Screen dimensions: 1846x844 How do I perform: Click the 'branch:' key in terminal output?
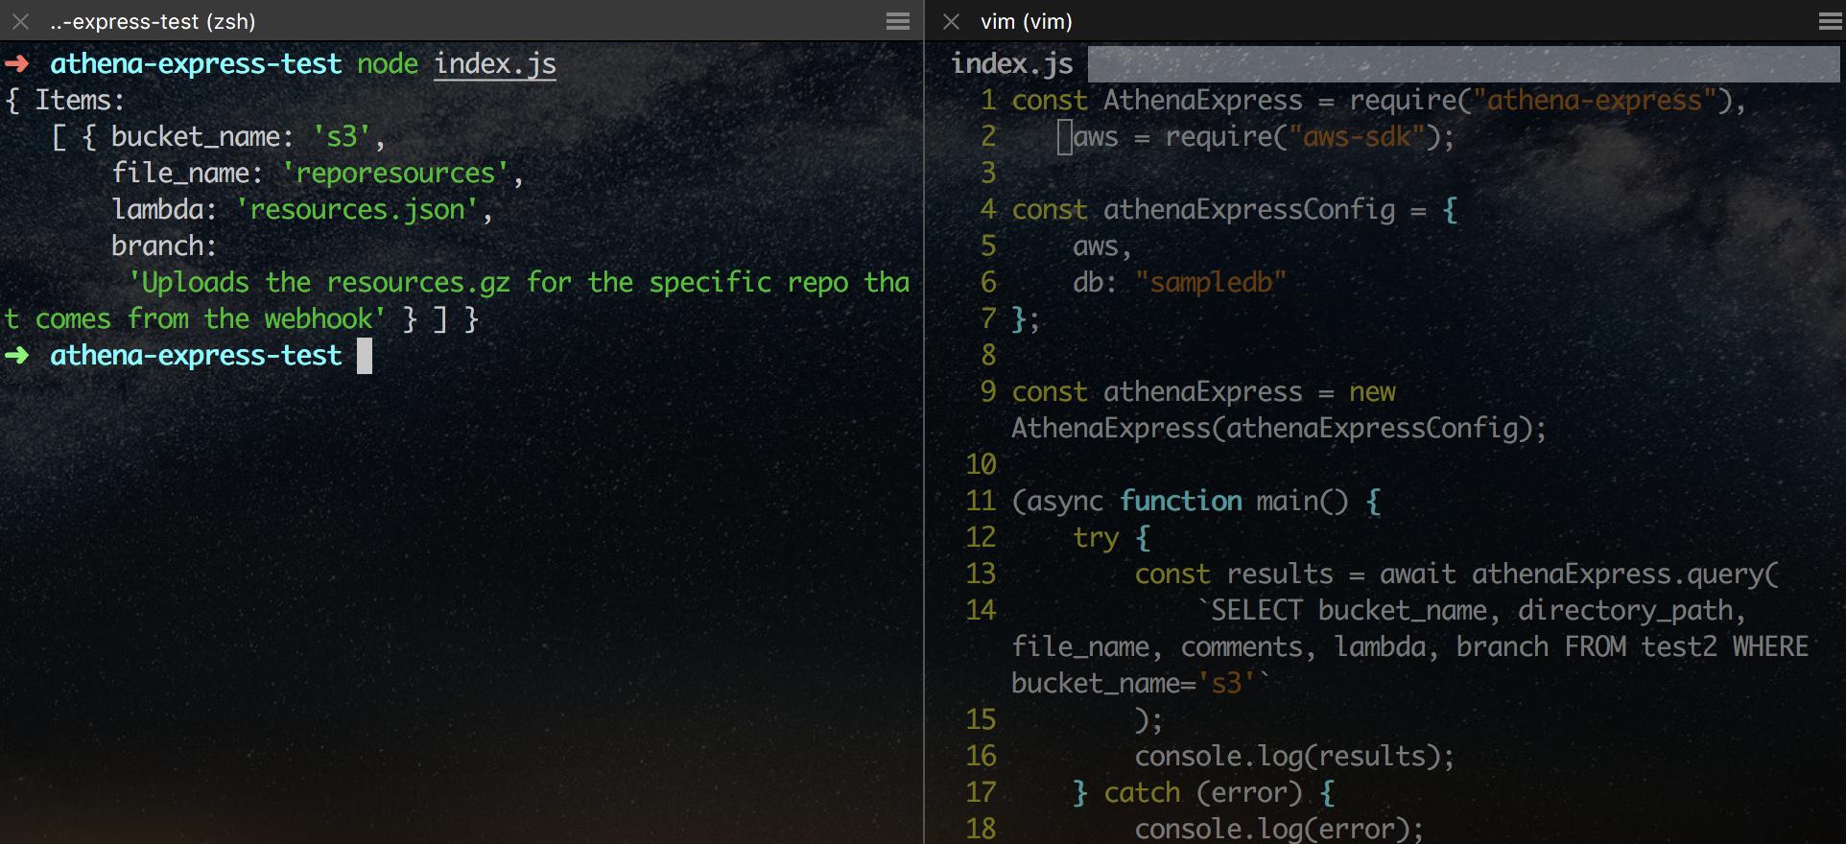[164, 246]
